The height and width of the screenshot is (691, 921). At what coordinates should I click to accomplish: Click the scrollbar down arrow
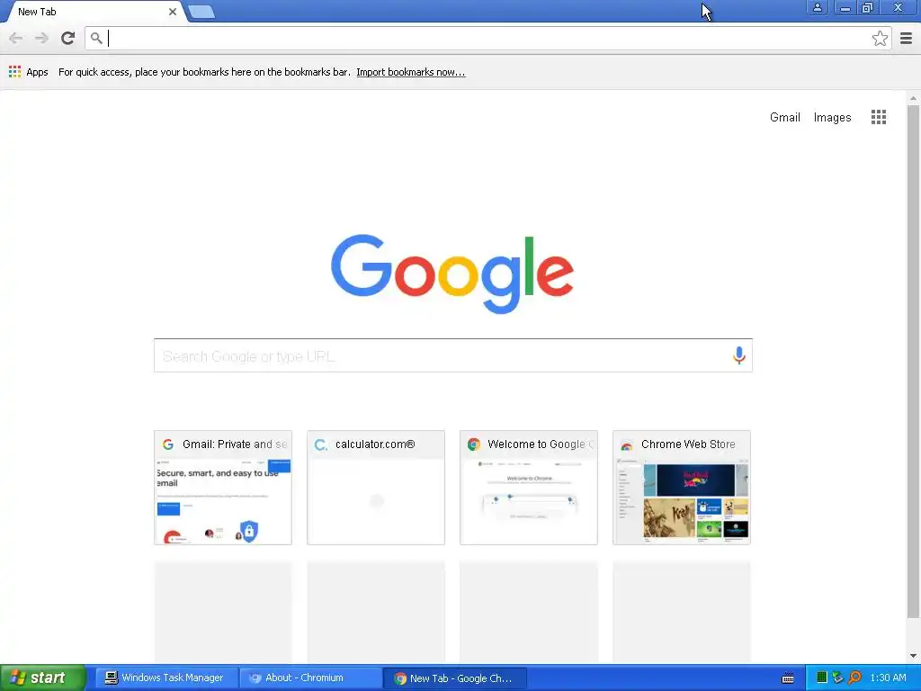[x=913, y=656]
